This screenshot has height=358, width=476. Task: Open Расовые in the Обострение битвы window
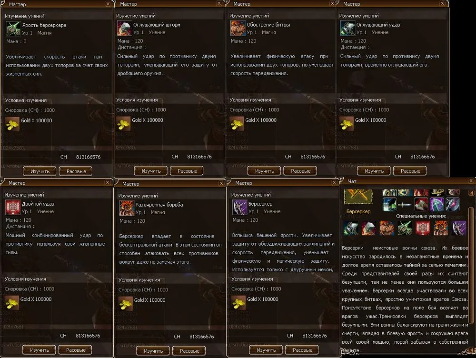(300, 171)
